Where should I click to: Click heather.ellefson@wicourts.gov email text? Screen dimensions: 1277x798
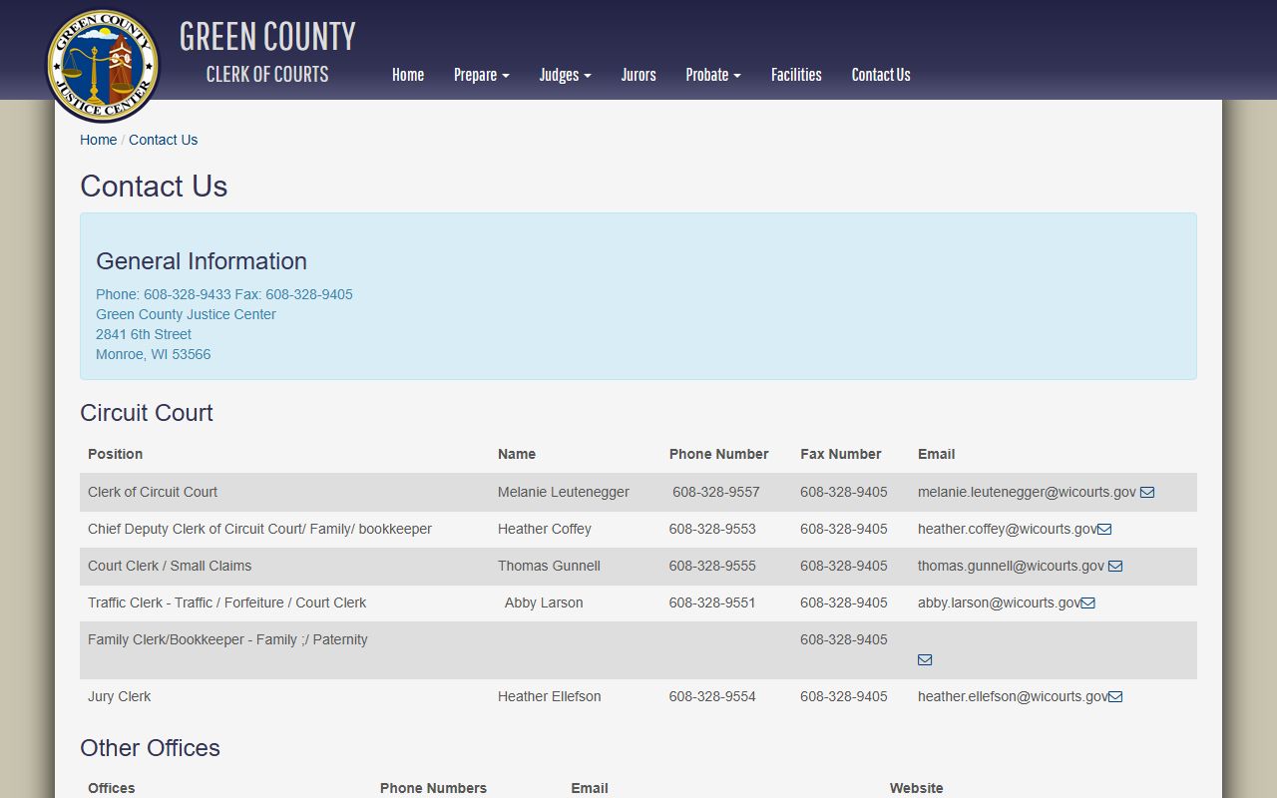click(1013, 696)
